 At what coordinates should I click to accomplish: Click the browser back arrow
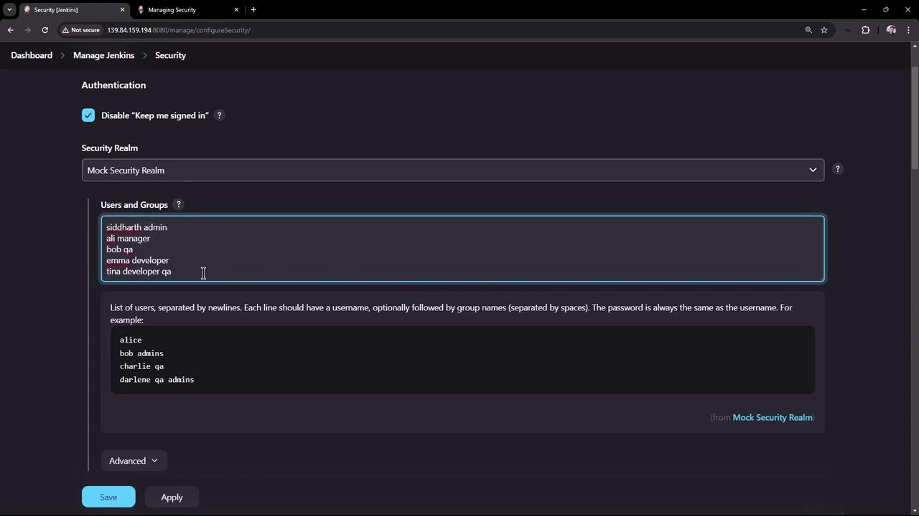(10, 30)
